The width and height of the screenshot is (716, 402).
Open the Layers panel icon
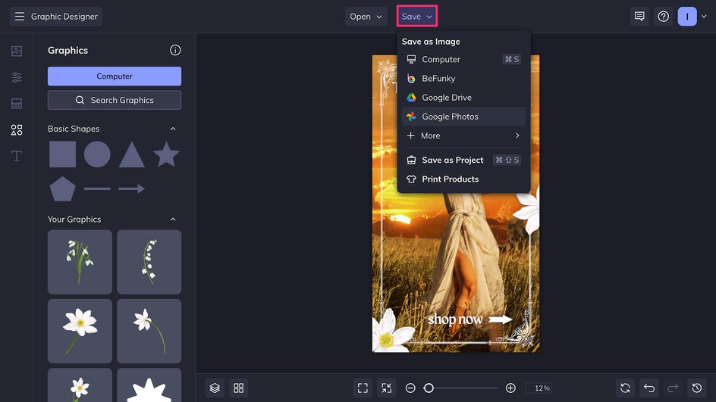point(215,388)
